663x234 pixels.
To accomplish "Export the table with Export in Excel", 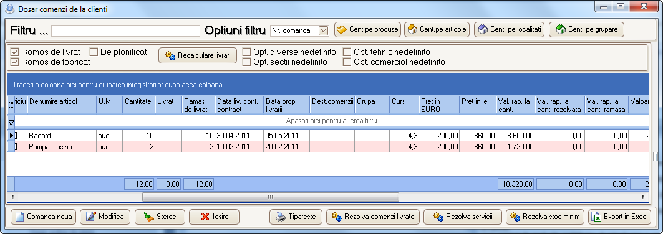I will click(619, 217).
